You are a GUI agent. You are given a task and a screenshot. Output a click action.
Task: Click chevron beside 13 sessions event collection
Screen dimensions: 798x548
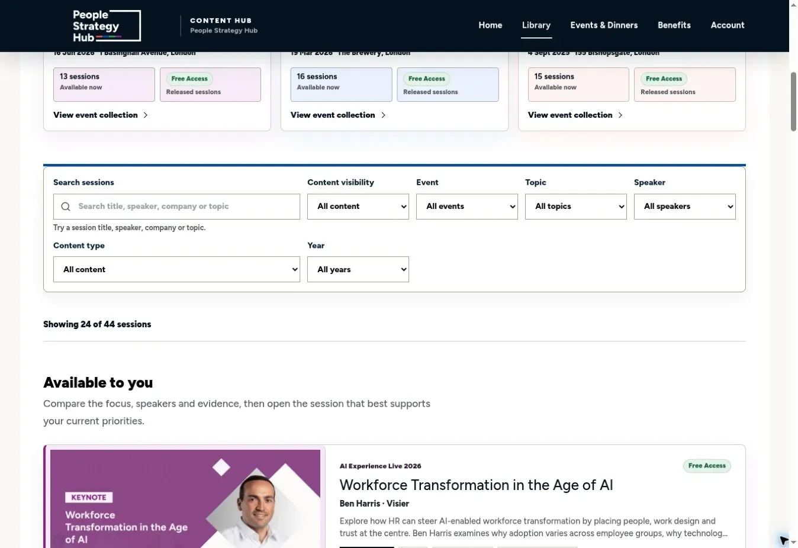point(146,115)
